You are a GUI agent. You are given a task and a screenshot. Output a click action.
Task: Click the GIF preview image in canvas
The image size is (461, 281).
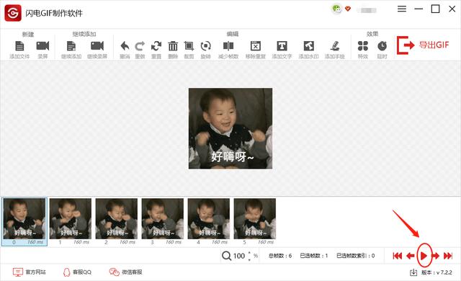[230, 128]
